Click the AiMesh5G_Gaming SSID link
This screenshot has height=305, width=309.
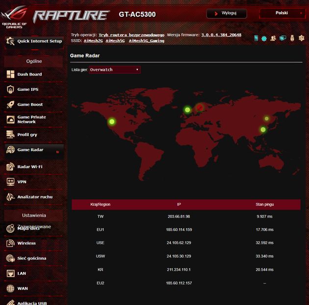(147, 41)
